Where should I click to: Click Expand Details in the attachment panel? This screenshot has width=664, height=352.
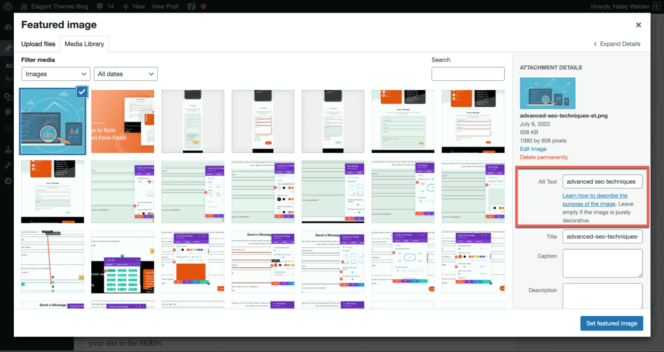coord(617,44)
